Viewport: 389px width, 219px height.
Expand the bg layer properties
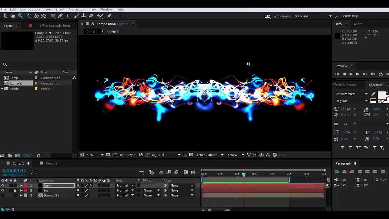[21, 190]
